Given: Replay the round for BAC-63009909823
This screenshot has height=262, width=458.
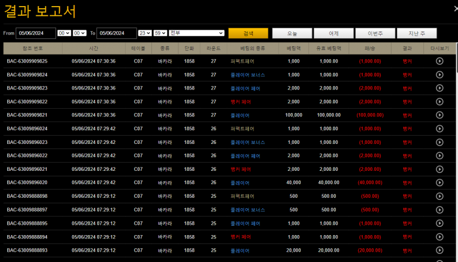Looking at the screenshot, I should (439, 88).
